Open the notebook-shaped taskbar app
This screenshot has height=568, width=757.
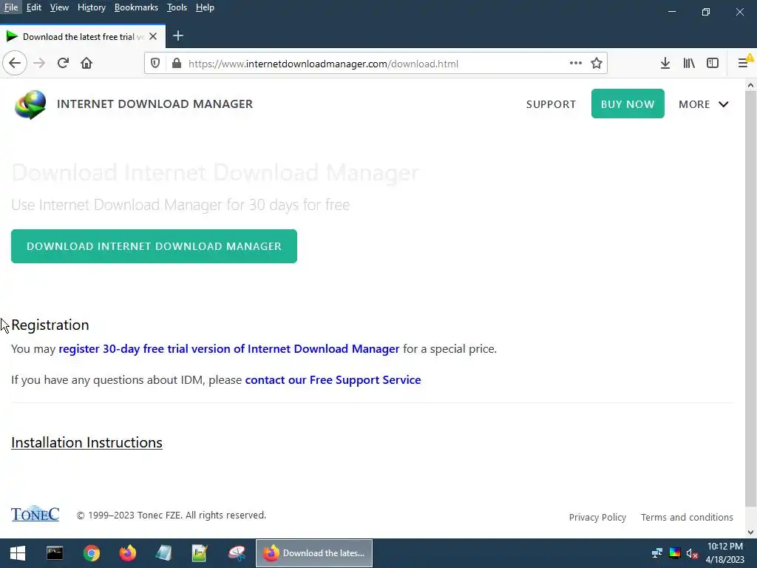pyautogui.click(x=163, y=553)
